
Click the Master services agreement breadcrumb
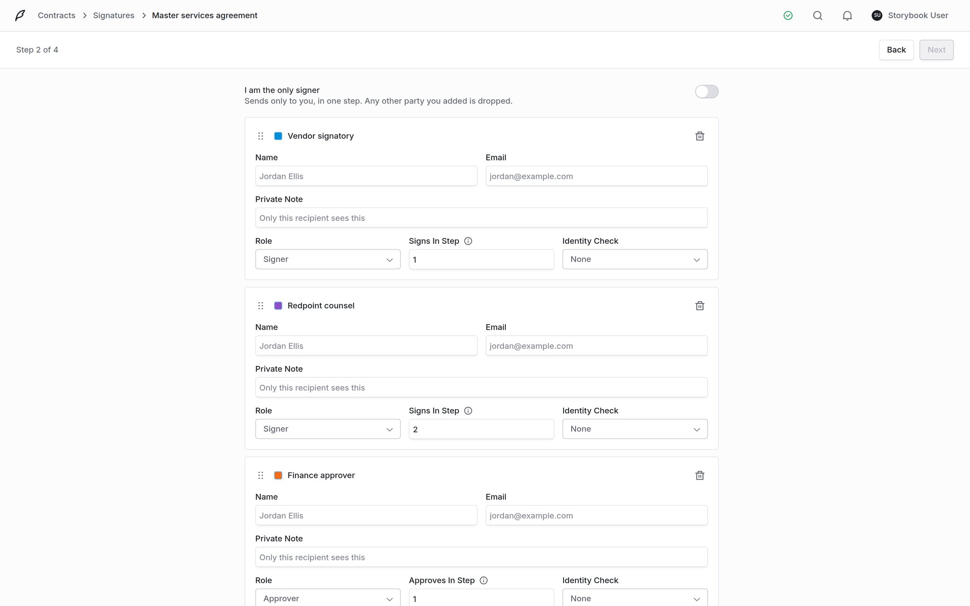point(205,16)
